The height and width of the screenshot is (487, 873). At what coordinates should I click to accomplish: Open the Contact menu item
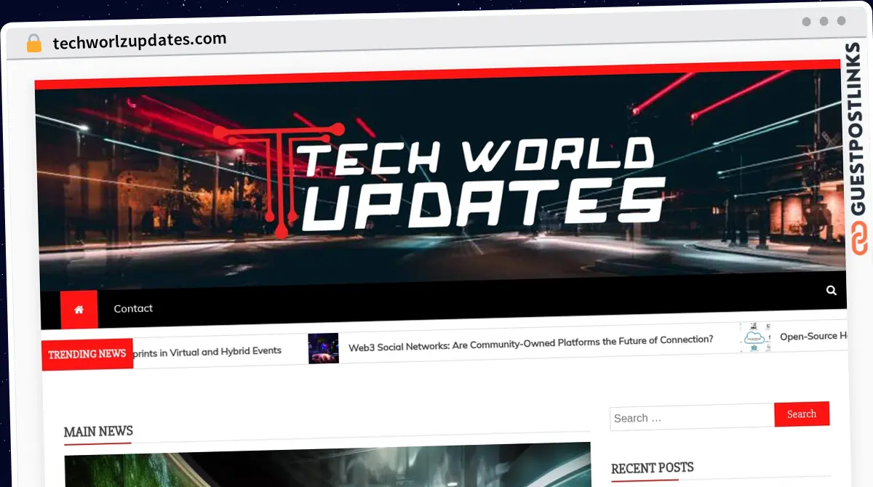(x=133, y=308)
